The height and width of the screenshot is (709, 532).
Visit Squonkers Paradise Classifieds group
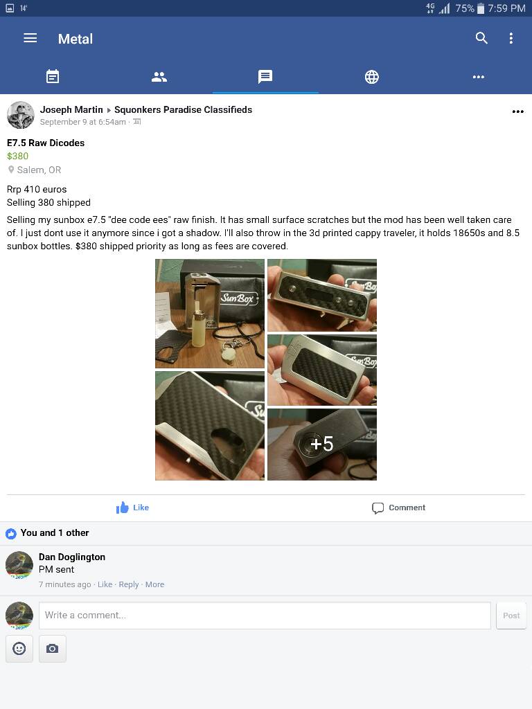183,109
